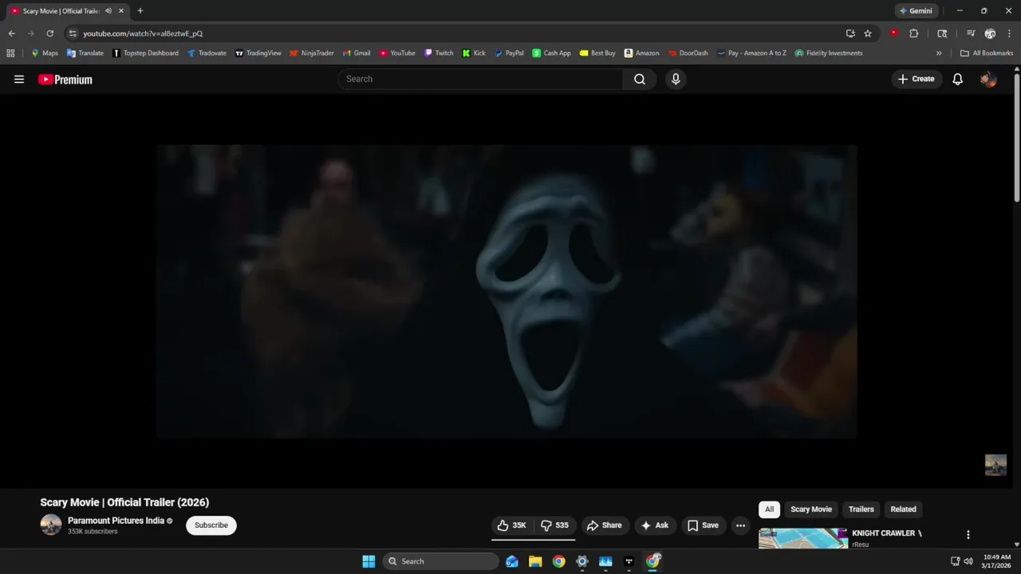Open the apps grid in the bookmarks bar
The height and width of the screenshot is (574, 1021).
[x=10, y=53]
